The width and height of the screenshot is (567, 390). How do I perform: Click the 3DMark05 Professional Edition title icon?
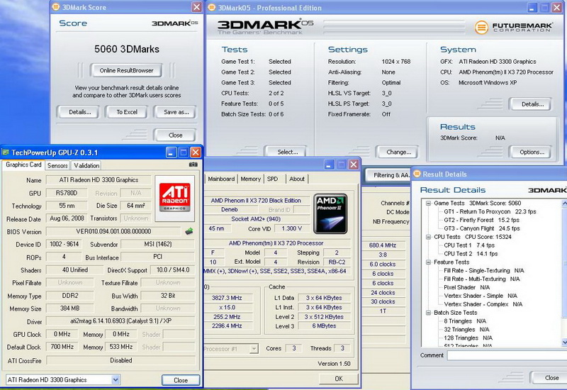212,8
